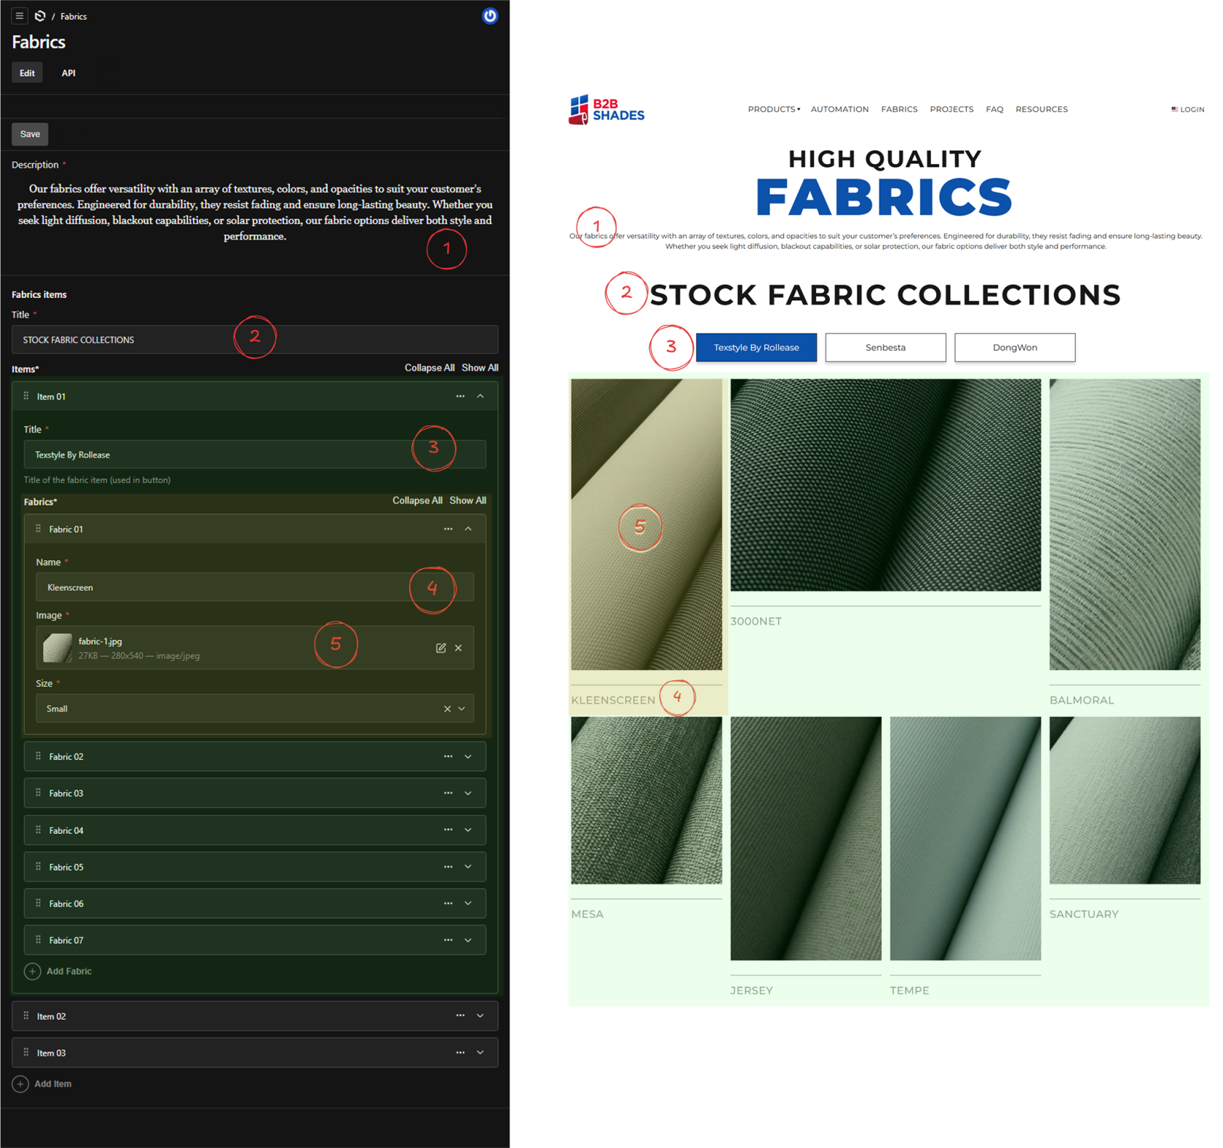The width and height of the screenshot is (1223, 1148).
Task: Open Fabric 06 three-dot options menu
Action: tap(448, 903)
